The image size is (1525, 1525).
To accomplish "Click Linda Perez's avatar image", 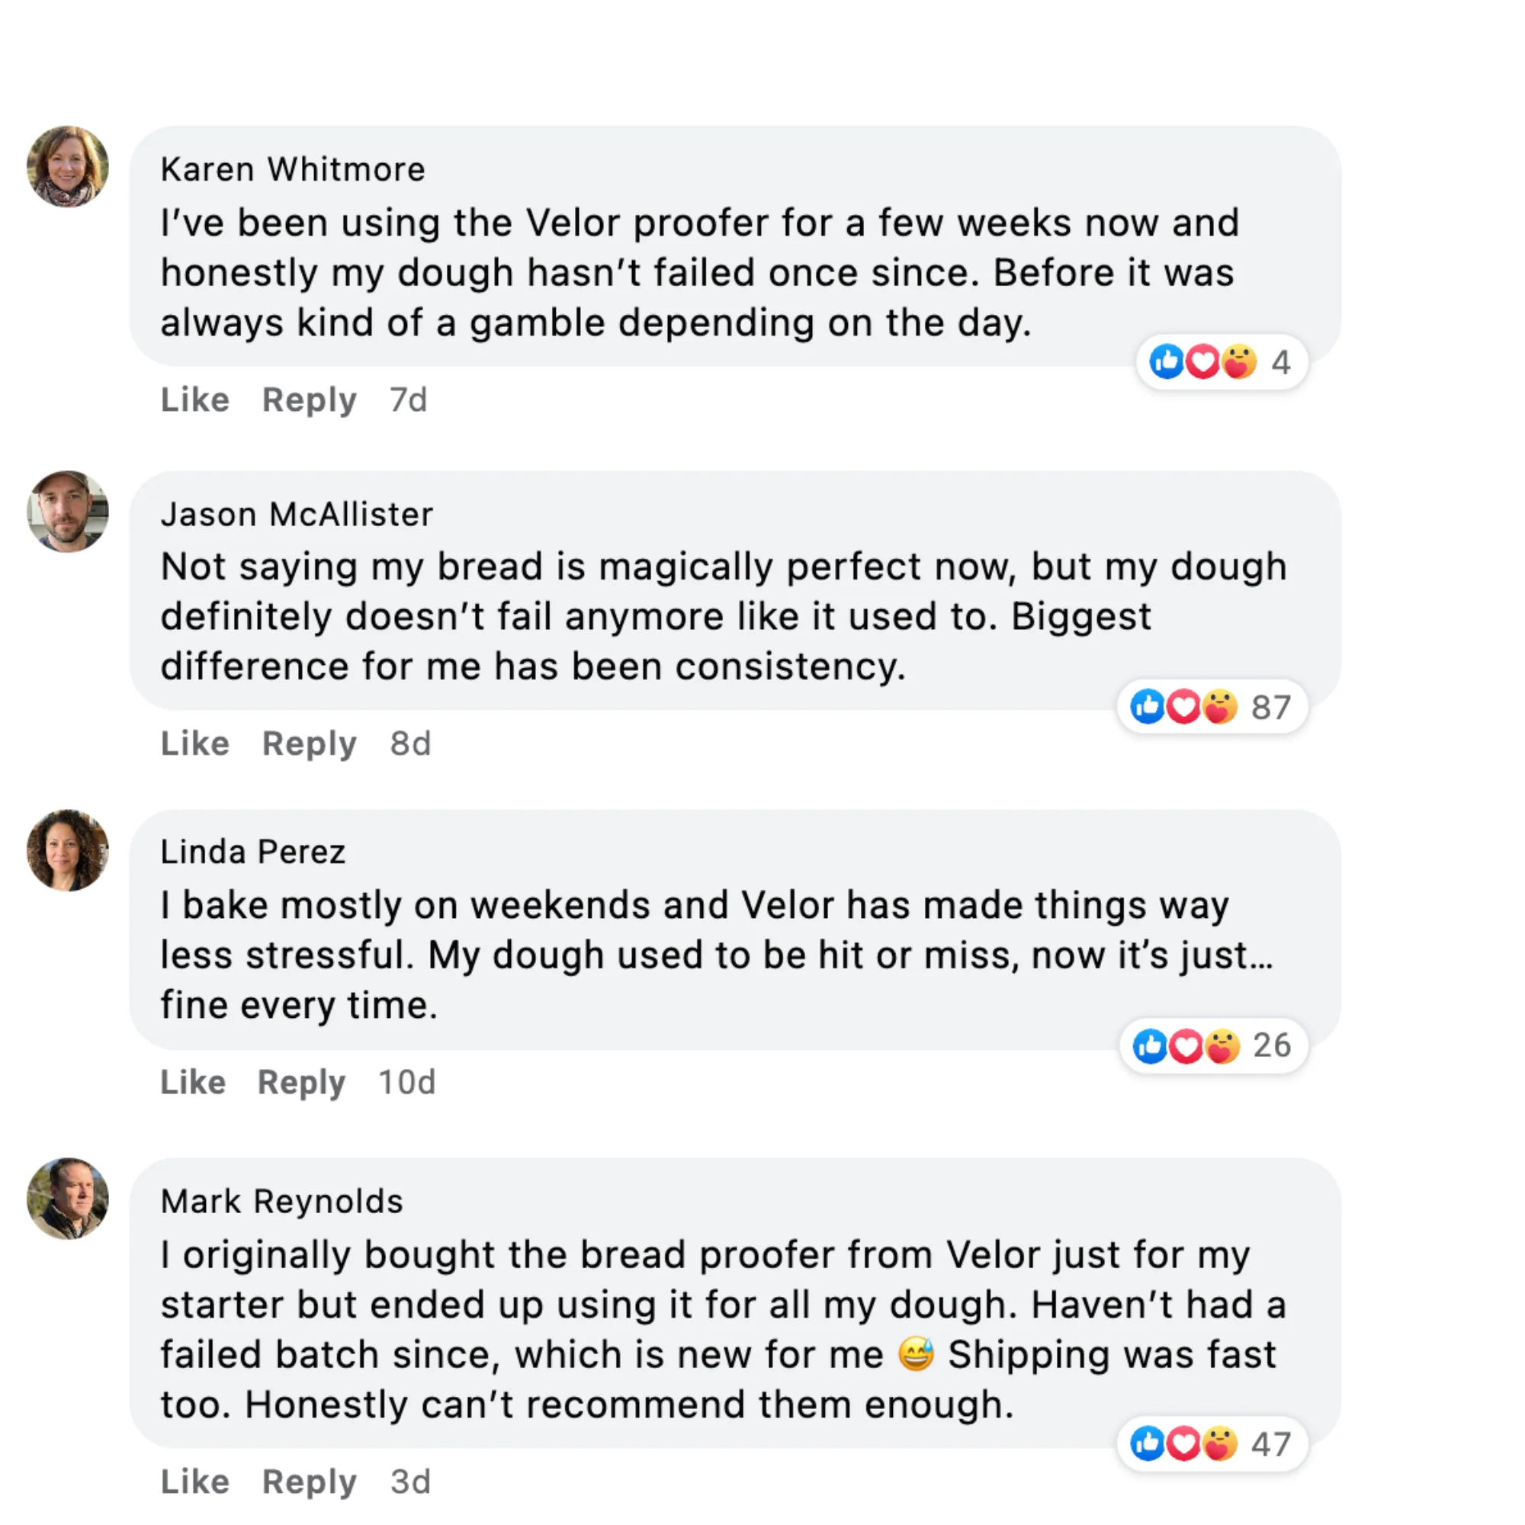I will point(68,850).
